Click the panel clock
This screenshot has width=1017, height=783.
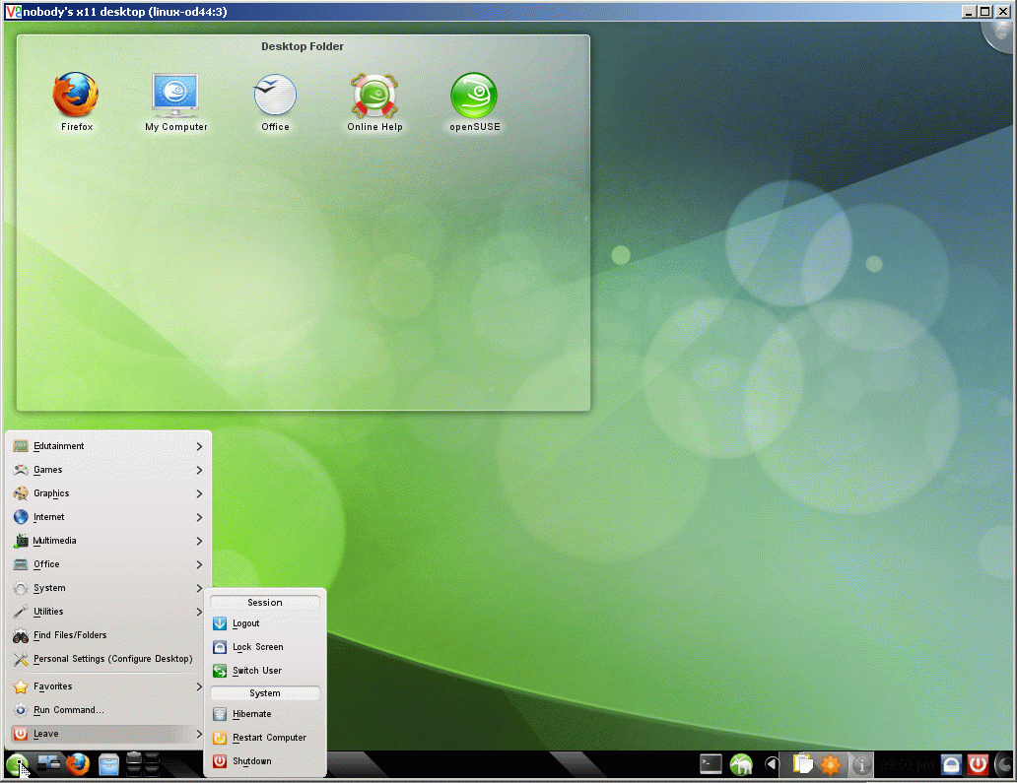(907, 765)
